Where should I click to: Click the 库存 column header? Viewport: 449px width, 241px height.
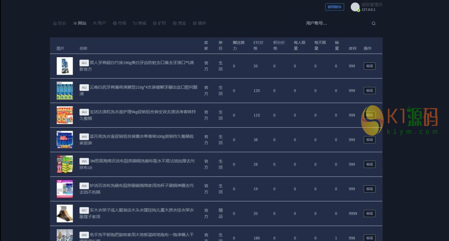click(x=353, y=48)
